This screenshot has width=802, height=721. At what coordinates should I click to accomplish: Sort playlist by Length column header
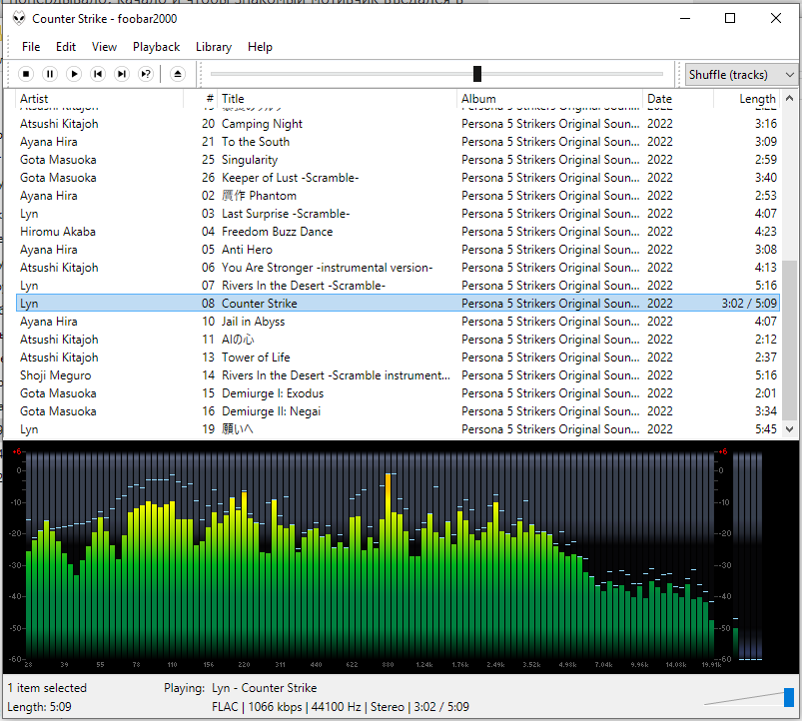[747, 99]
